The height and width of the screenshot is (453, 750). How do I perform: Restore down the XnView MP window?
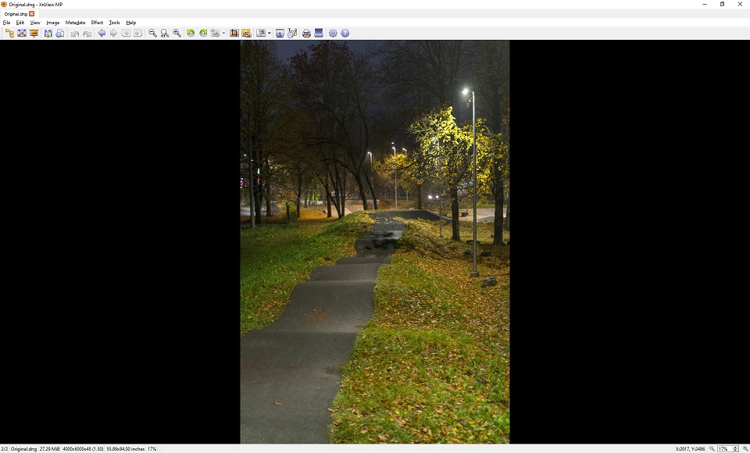point(722,5)
